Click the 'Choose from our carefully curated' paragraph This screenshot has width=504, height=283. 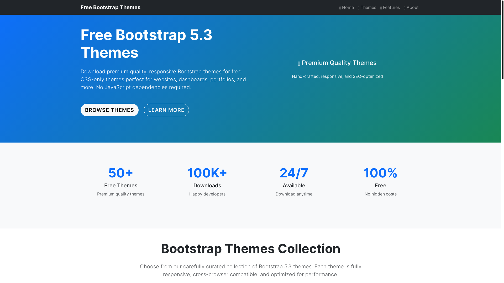pos(251,270)
